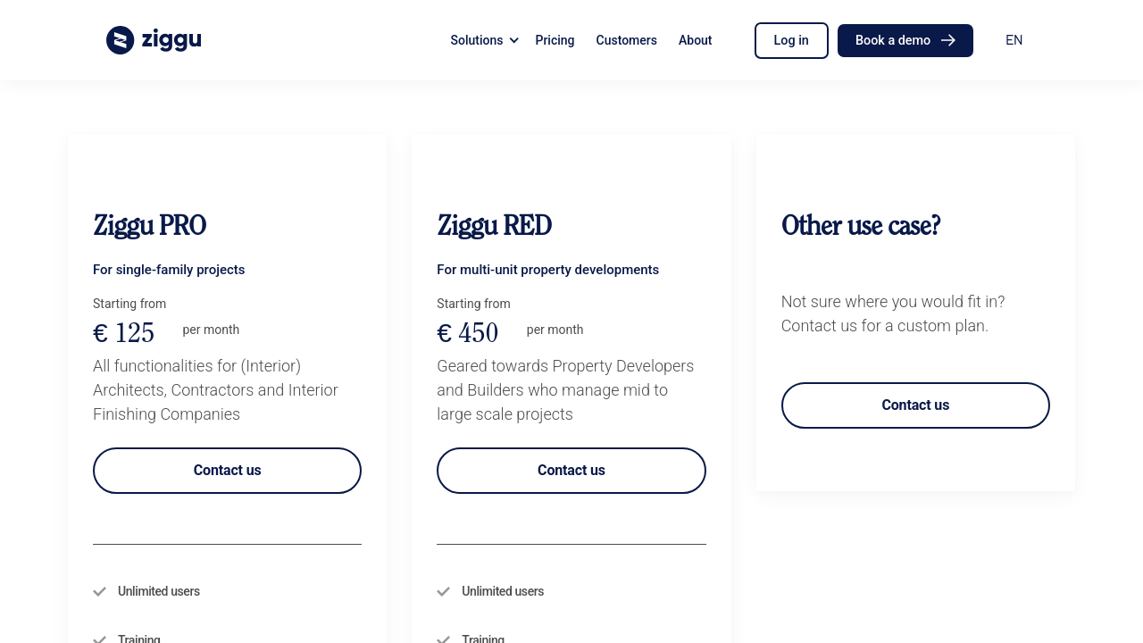Click the Ziggu logo icon
This screenshot has width=1143, height=643.
[x=120, y=40]
